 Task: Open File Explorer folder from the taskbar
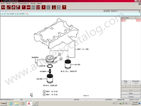point(17,103)
